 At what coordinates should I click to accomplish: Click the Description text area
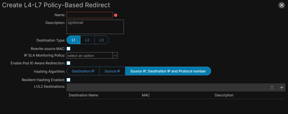point(95,27)
